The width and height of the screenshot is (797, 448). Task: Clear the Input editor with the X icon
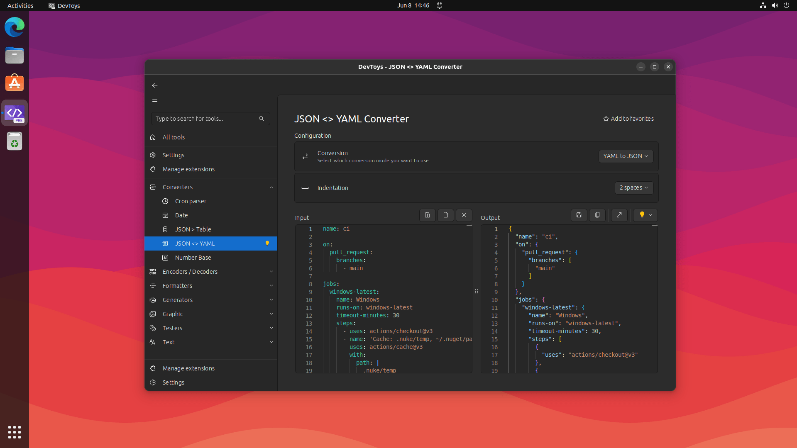coord(464,215)
